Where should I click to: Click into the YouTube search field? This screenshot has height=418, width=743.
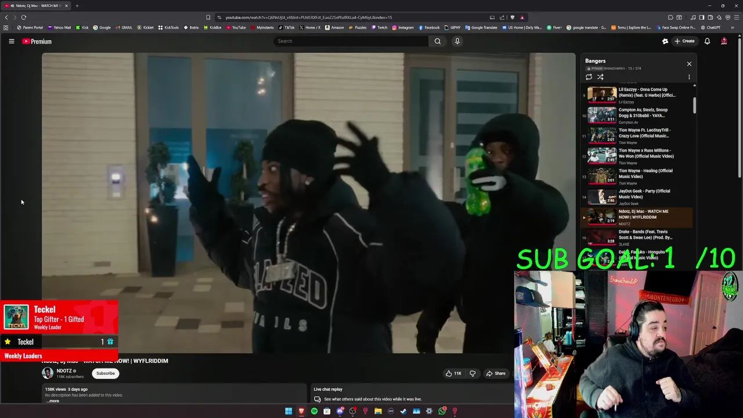point(351,41)
